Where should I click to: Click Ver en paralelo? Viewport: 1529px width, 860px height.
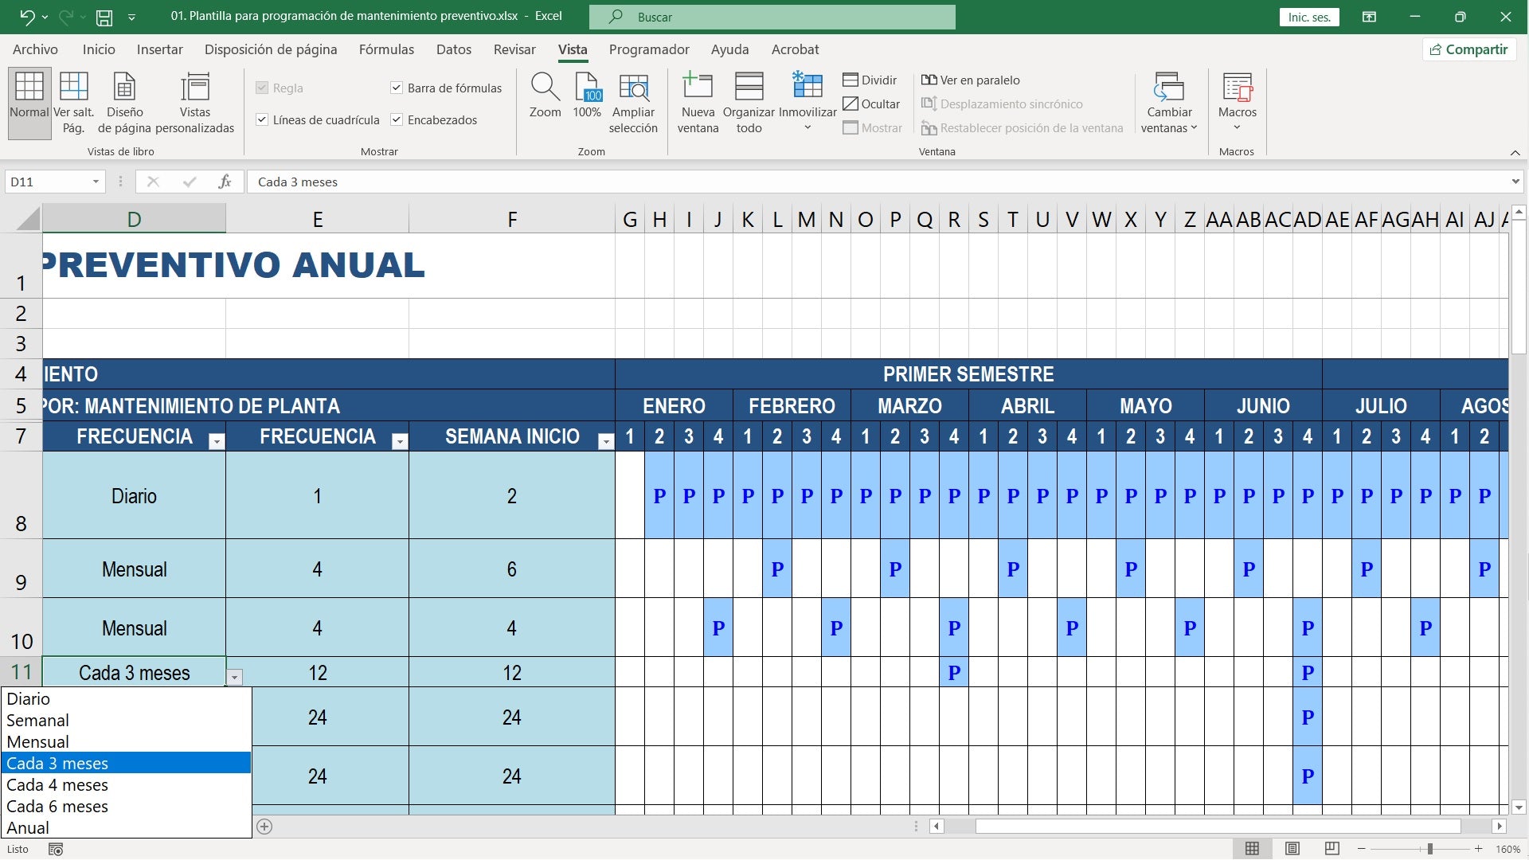pos(971,80)
